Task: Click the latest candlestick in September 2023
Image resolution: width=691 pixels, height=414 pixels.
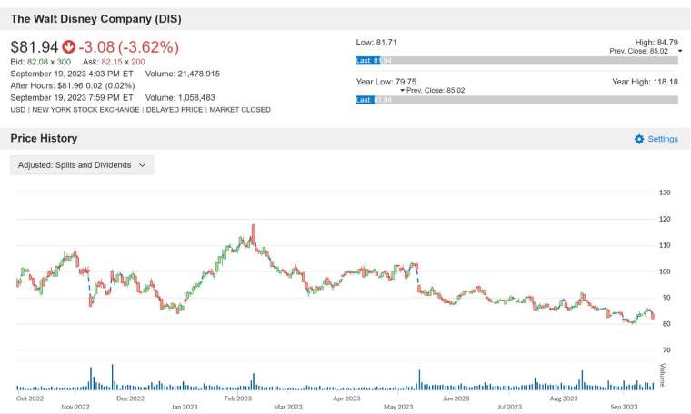Action: pyautogui.click(x=653, y=315)
